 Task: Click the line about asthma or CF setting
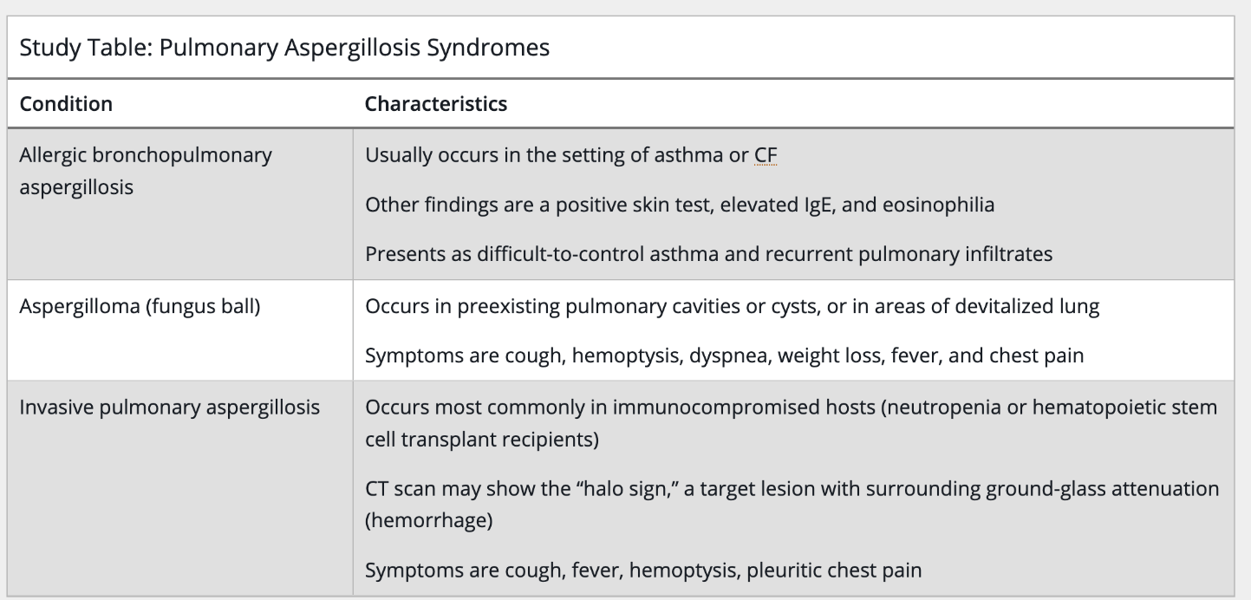click(571, 155)
